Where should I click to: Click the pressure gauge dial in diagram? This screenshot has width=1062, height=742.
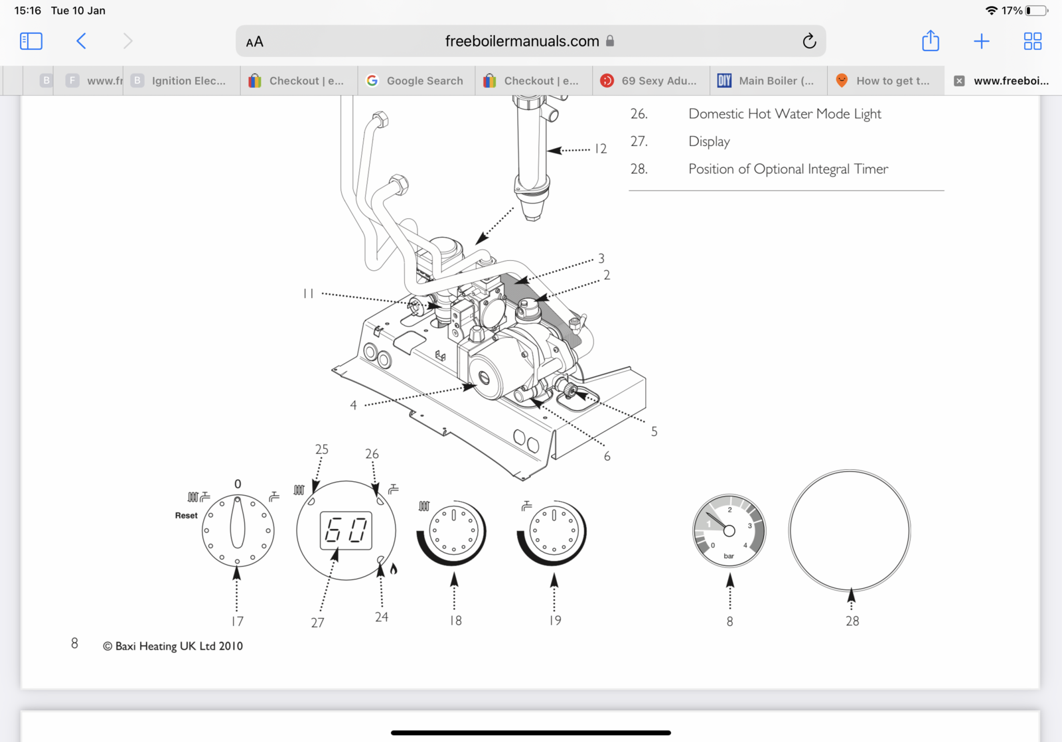point(729,530)
